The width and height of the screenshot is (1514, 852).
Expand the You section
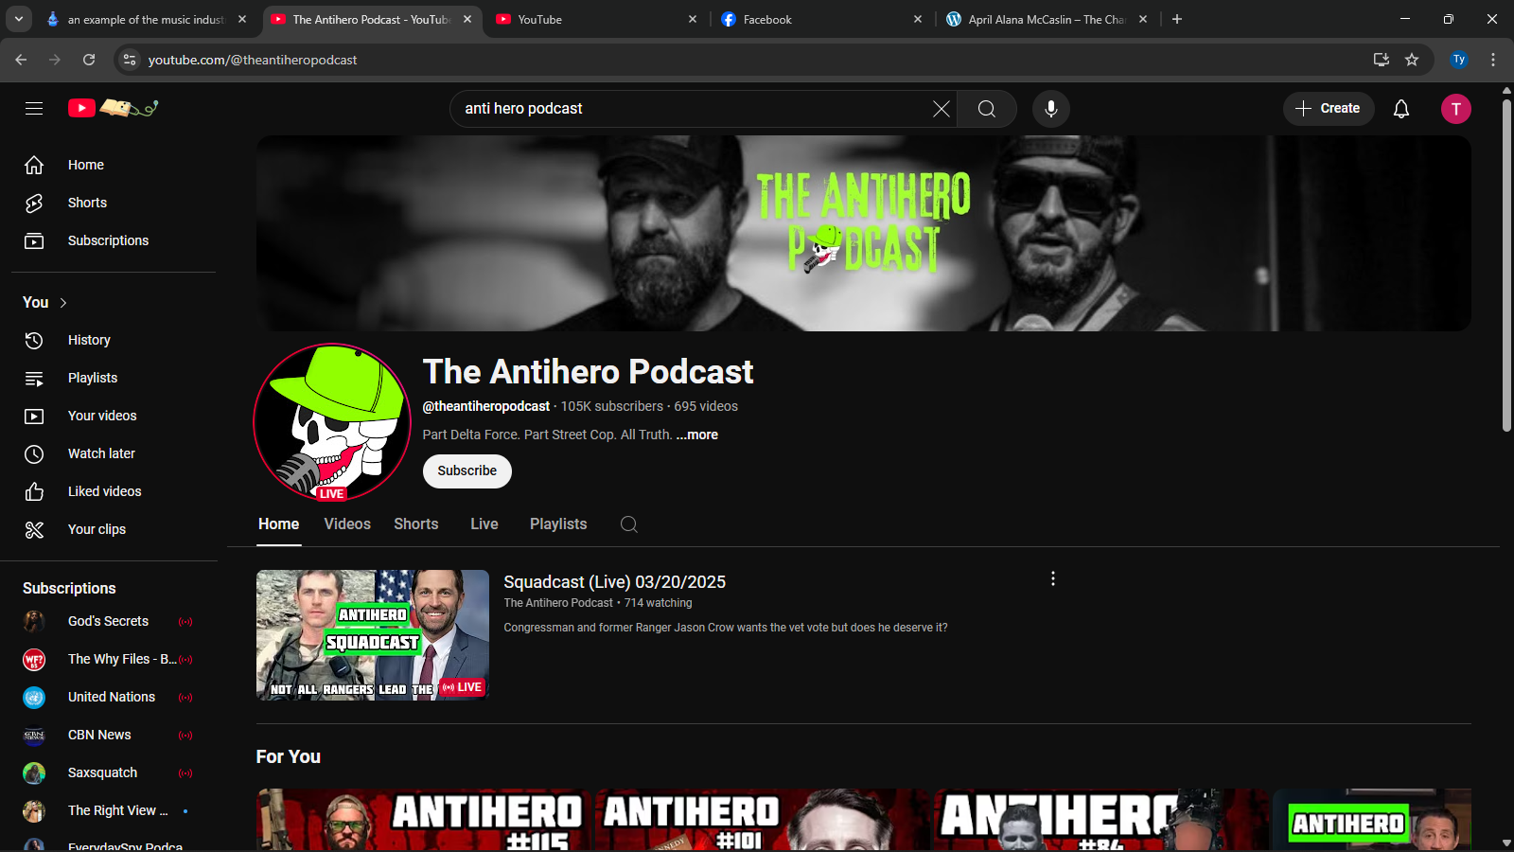(45, 302)
